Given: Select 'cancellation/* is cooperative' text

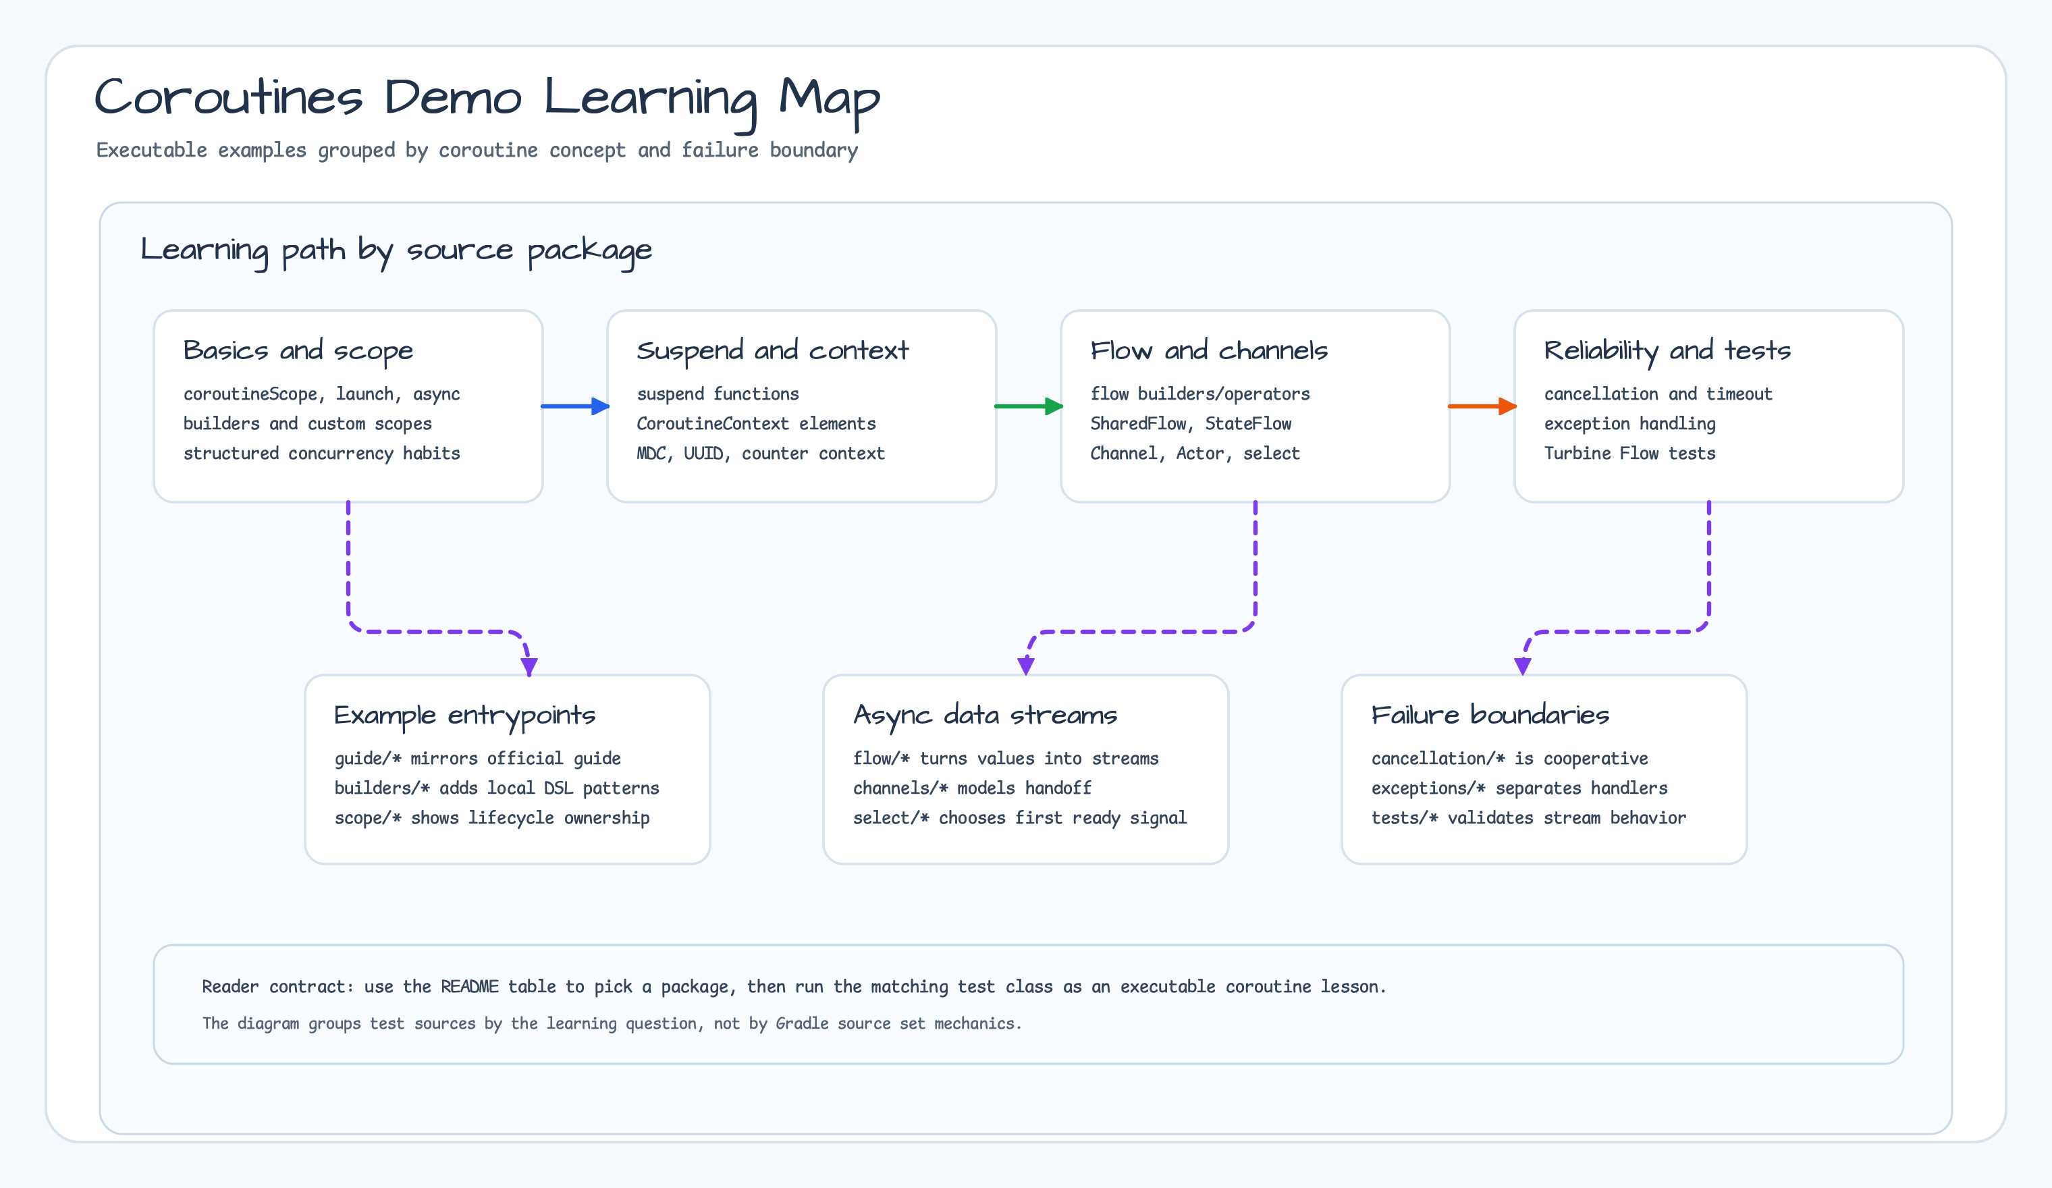Looking at the screenshot, I should point(1510,759).
